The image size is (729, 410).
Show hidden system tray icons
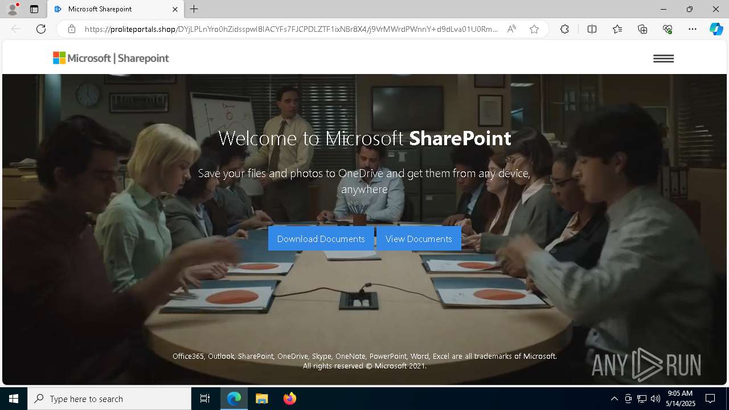click(614, 399)
